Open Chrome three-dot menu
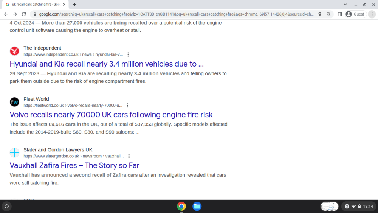378x213 pixels. click(x=372, y=14)
